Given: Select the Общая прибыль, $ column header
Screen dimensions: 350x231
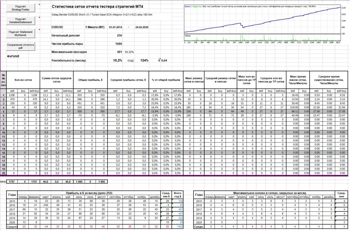Looking at the screenshot, I should click(x=91, y=80).
